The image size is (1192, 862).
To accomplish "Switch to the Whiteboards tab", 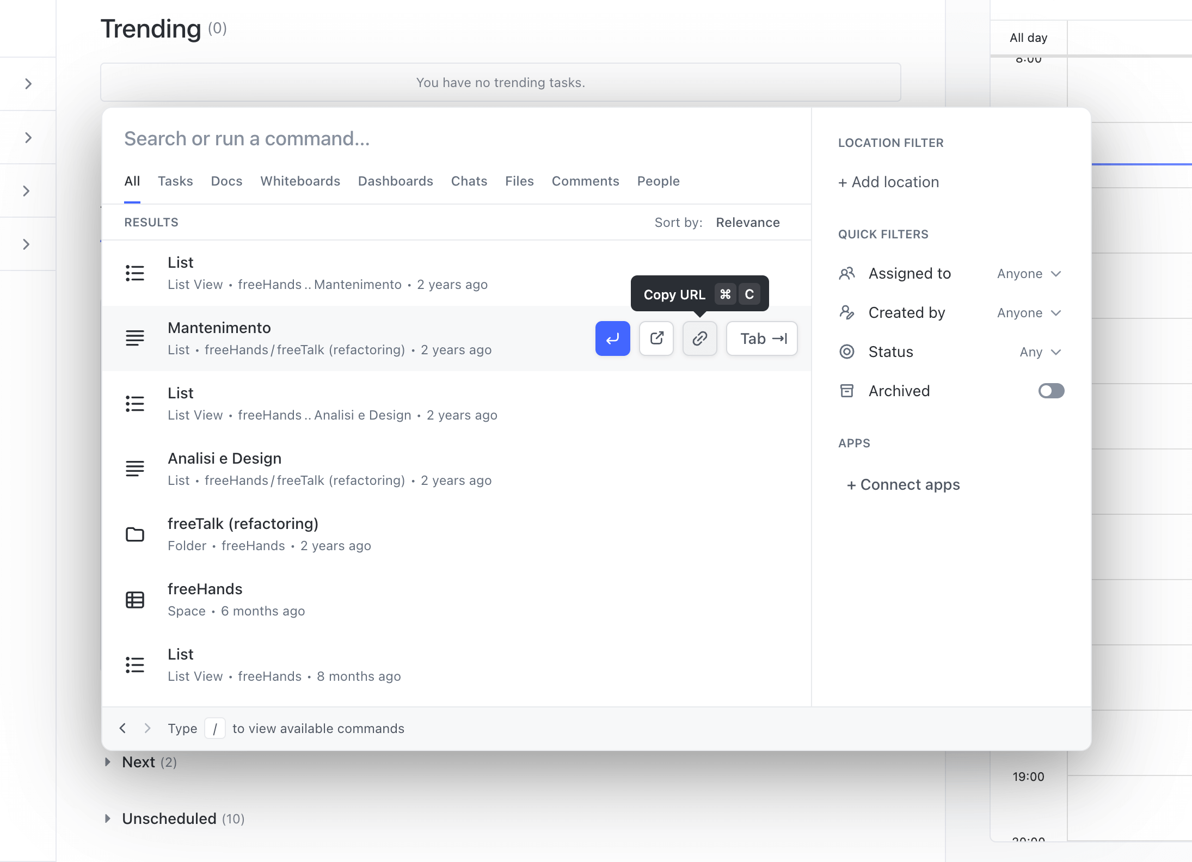I will tap(300, 181).
